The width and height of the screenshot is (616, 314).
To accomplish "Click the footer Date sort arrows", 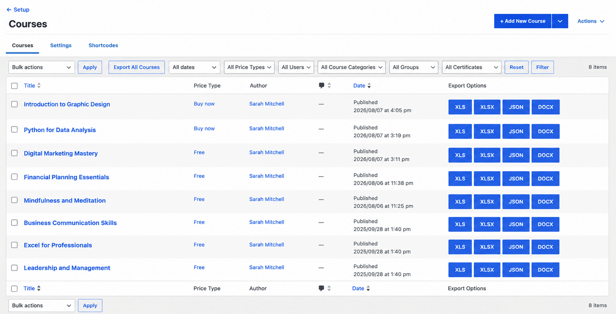I will coord(368,288).
